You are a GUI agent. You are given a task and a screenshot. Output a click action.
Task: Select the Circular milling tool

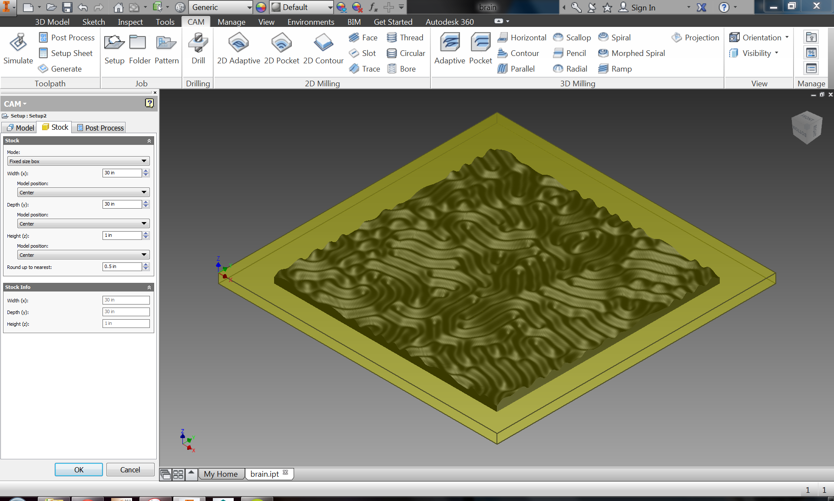pos(406,53)
